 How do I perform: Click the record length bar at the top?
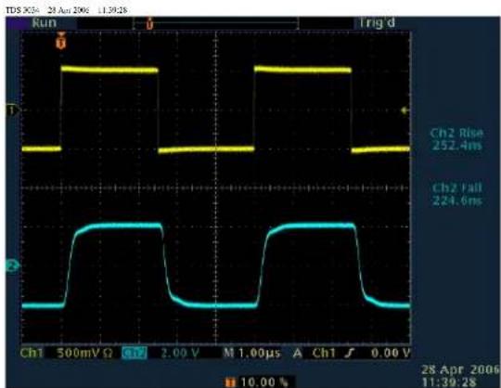[x=215, y=23]
